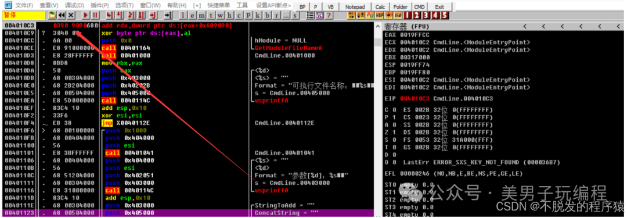The image size is (627, 218).
Task: Click the step into icon
Action: point(109,15)
